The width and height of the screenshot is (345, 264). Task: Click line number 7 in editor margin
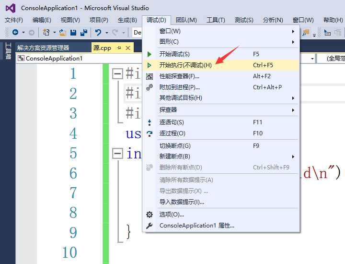click(x=73, y=193)
